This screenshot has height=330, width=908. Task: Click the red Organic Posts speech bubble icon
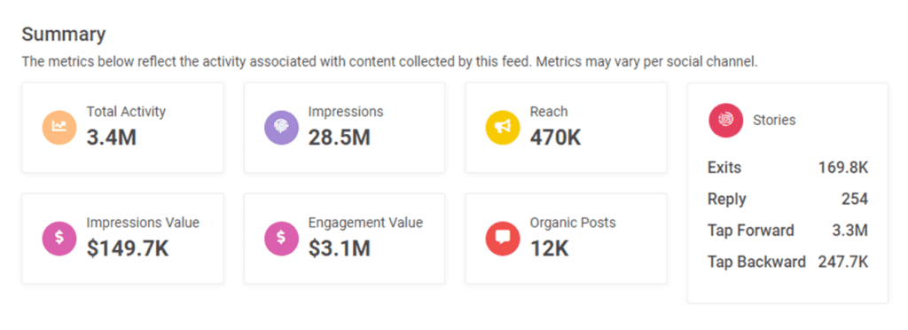[503, 239]
